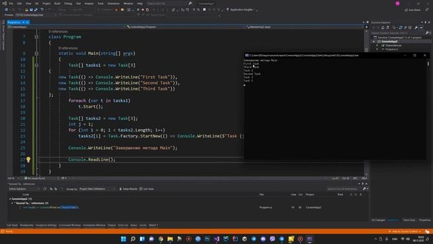Select Program.cs in Solution Explorer
The height and width of the screenshot is (244, 433).
pyautogui.click(x=392, y=49)
